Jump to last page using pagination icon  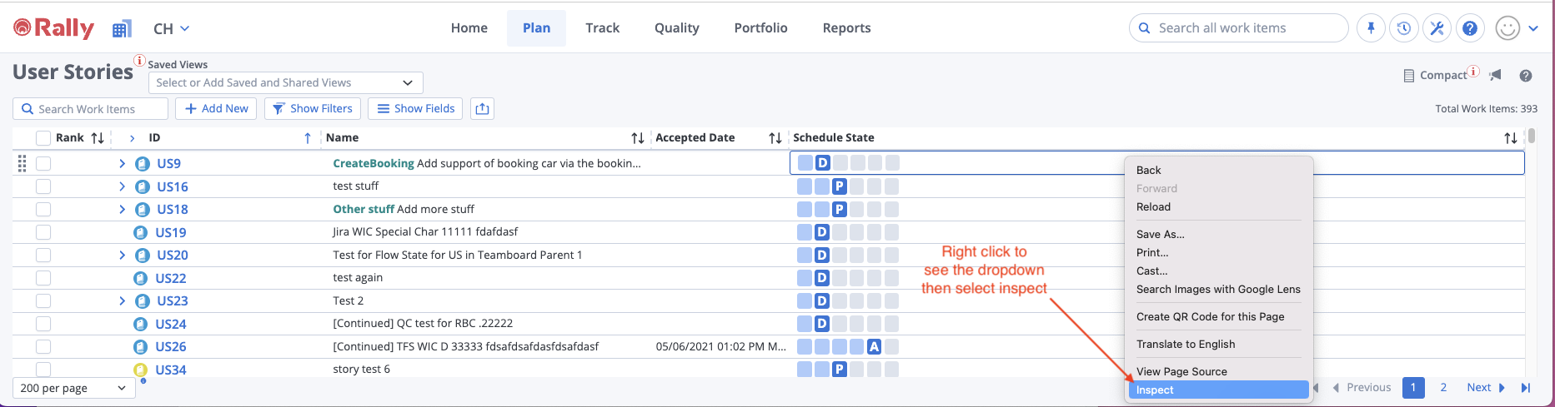[x=1526, y=388]
